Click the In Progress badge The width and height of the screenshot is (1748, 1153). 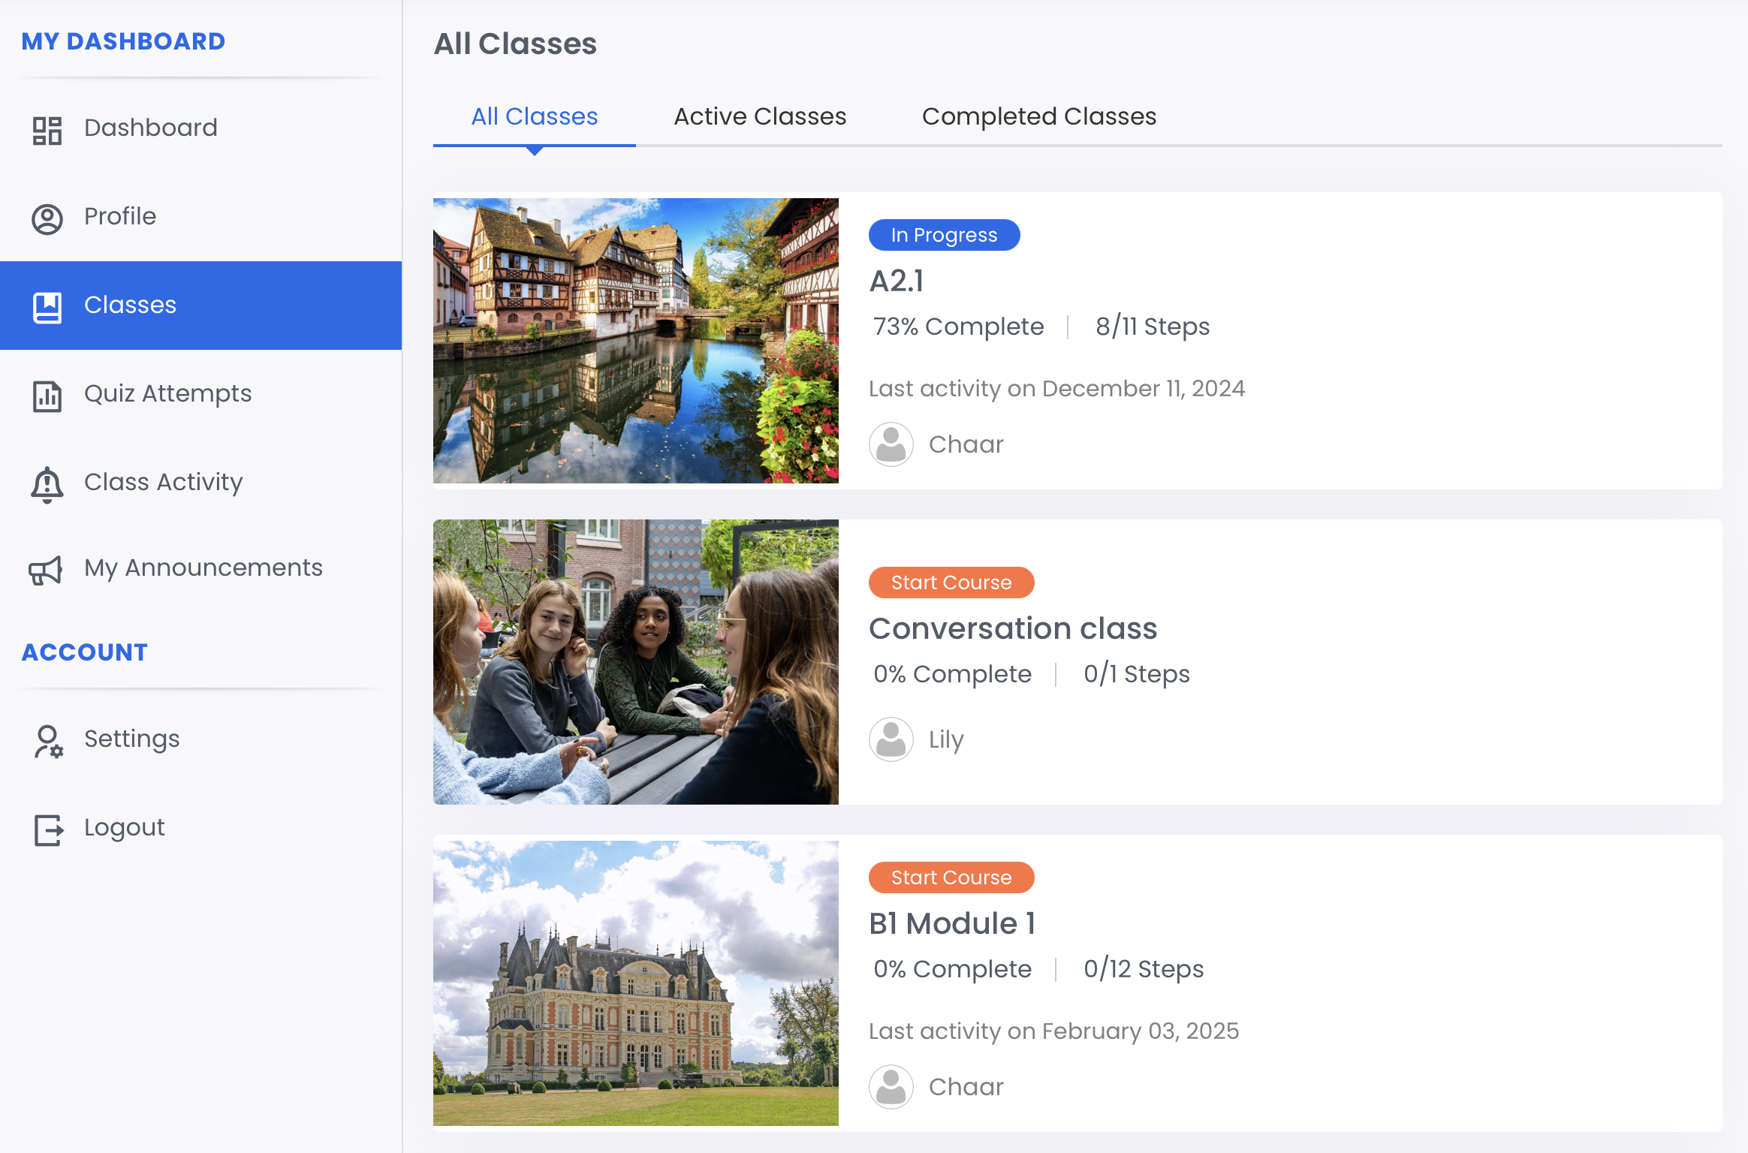pos(944,235)
